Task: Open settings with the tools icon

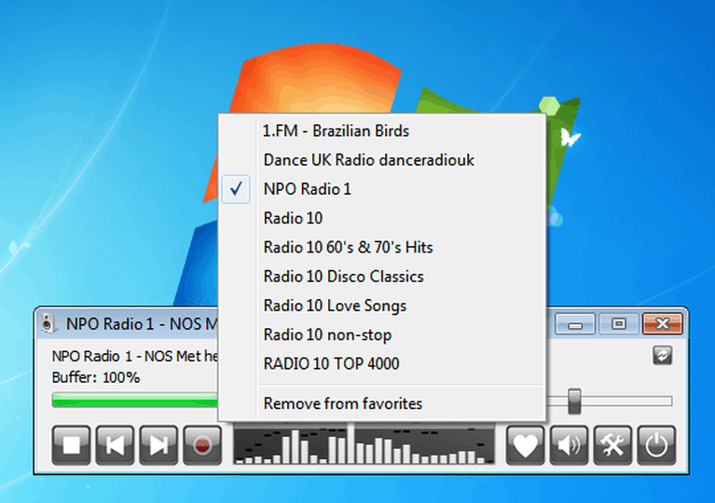Action: point(612,445)
